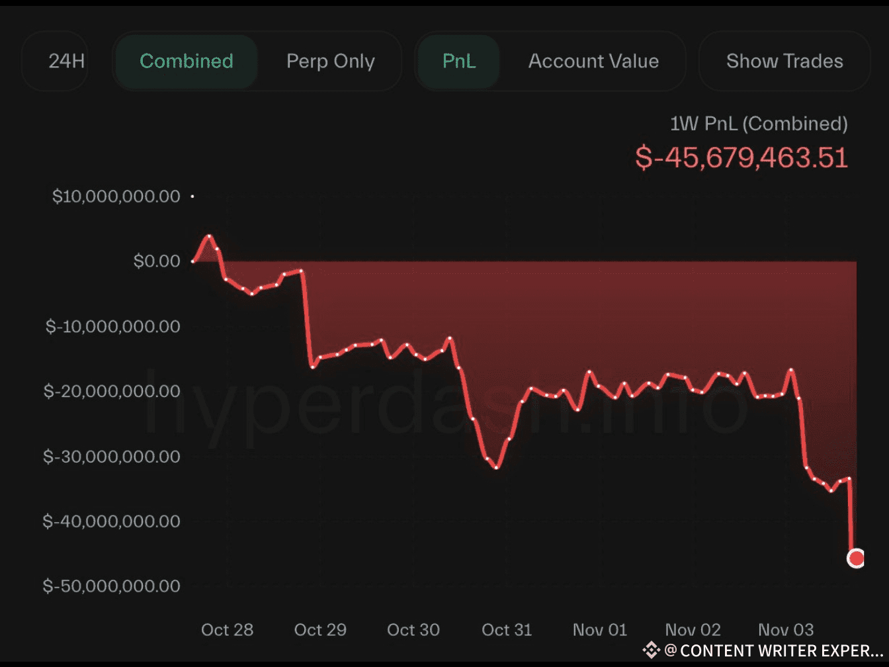Click the Show Trades button
Viewport: 889px width, 667px height.
pos(784,61)
